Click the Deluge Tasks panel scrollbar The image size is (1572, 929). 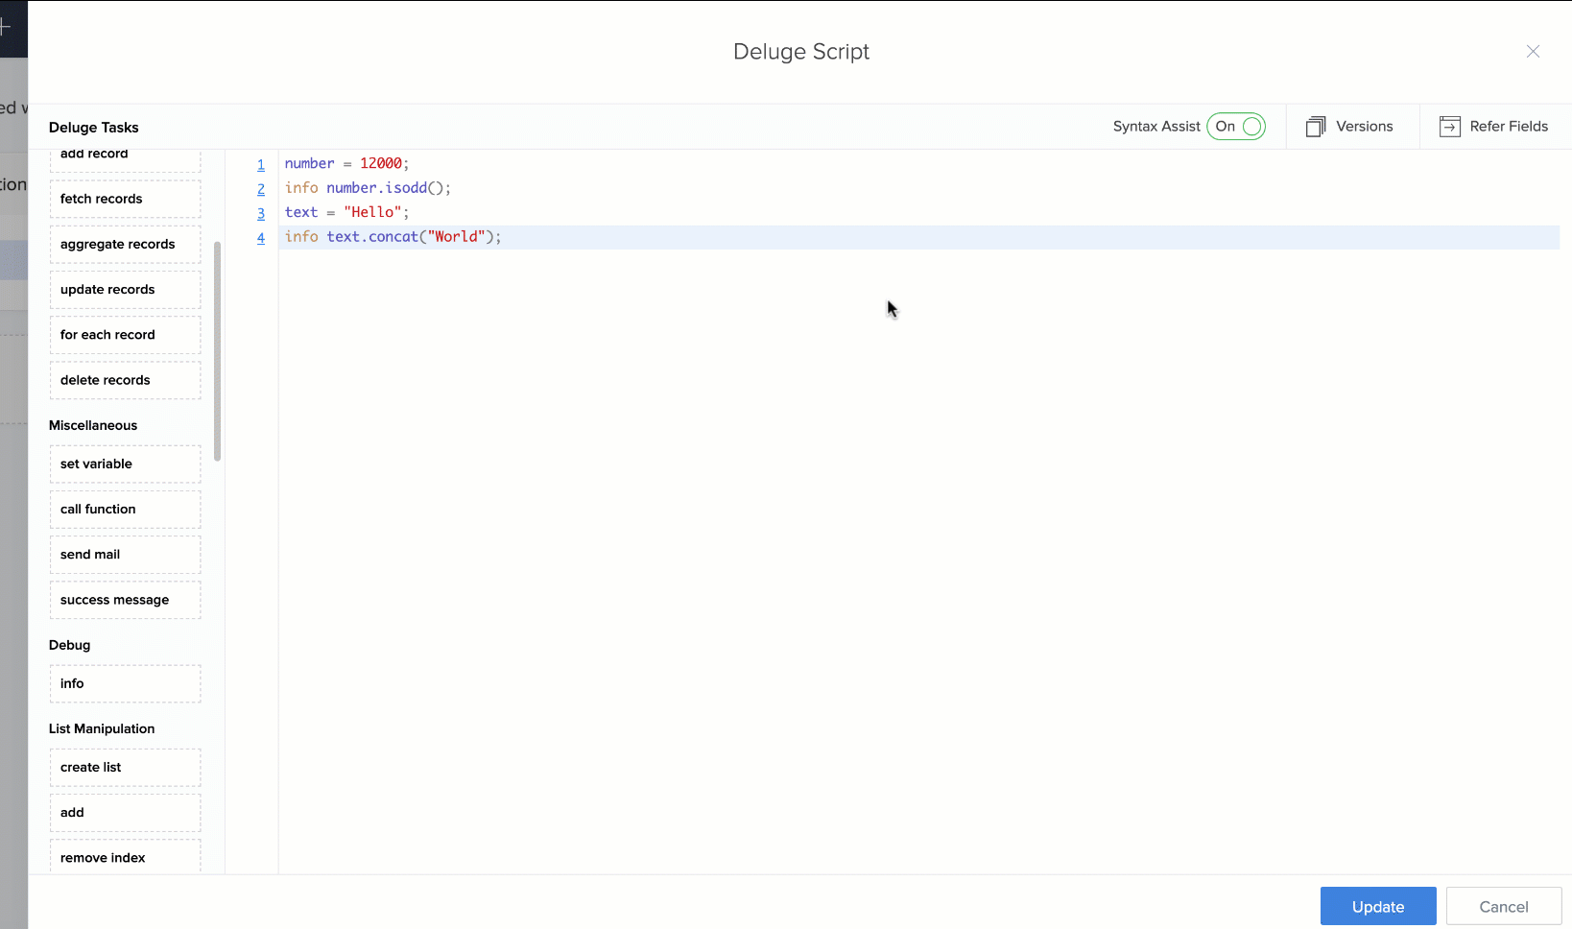click(218, 350)
